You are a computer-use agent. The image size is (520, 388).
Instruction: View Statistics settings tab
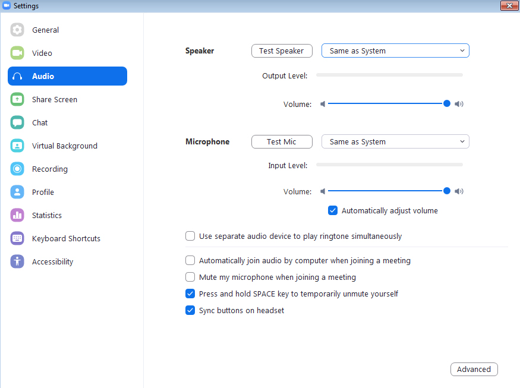[x=67, y=216]
